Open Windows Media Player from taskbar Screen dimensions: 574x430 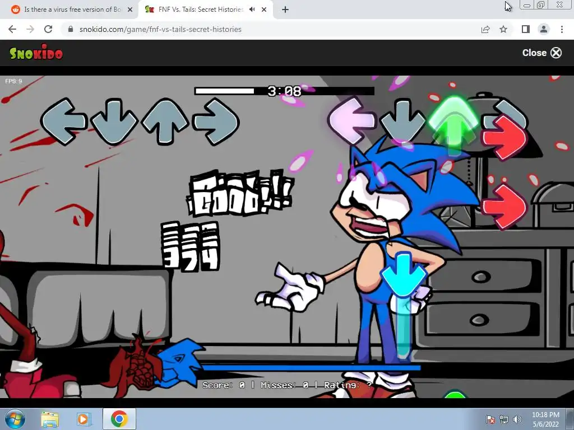[x=83, y=419]
